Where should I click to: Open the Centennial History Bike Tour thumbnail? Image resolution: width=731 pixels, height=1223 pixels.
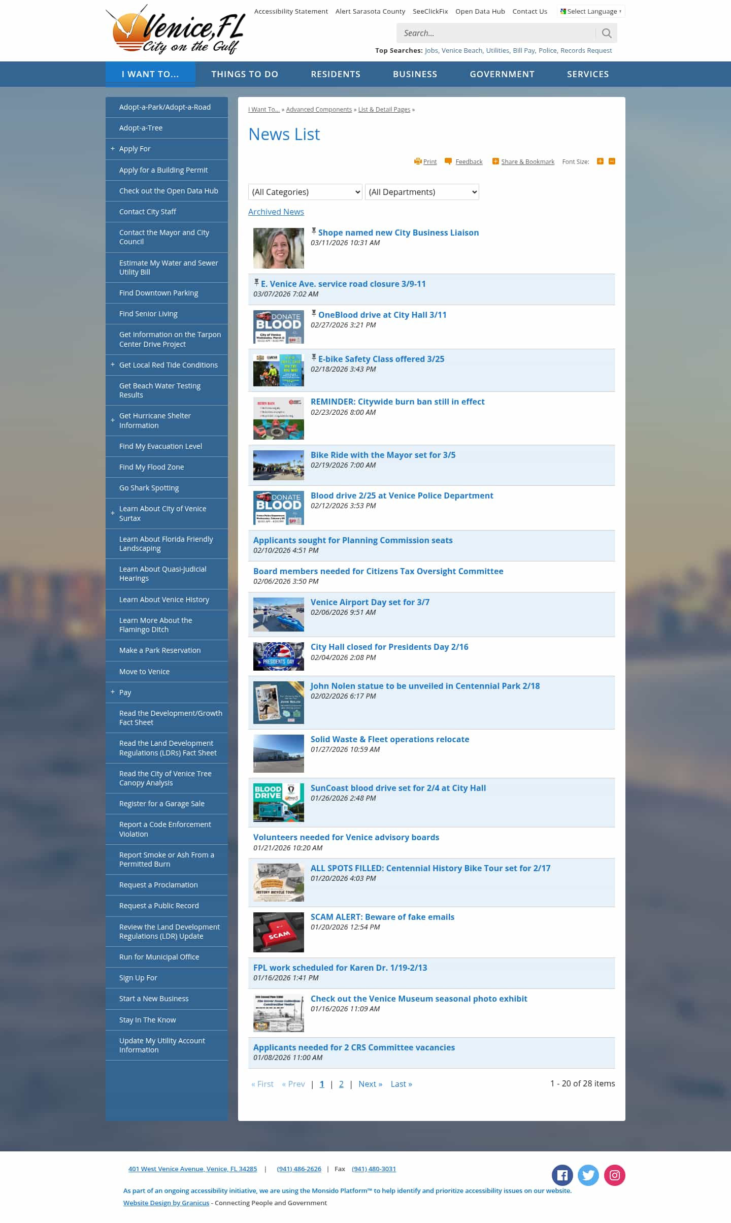pos(279,882)
